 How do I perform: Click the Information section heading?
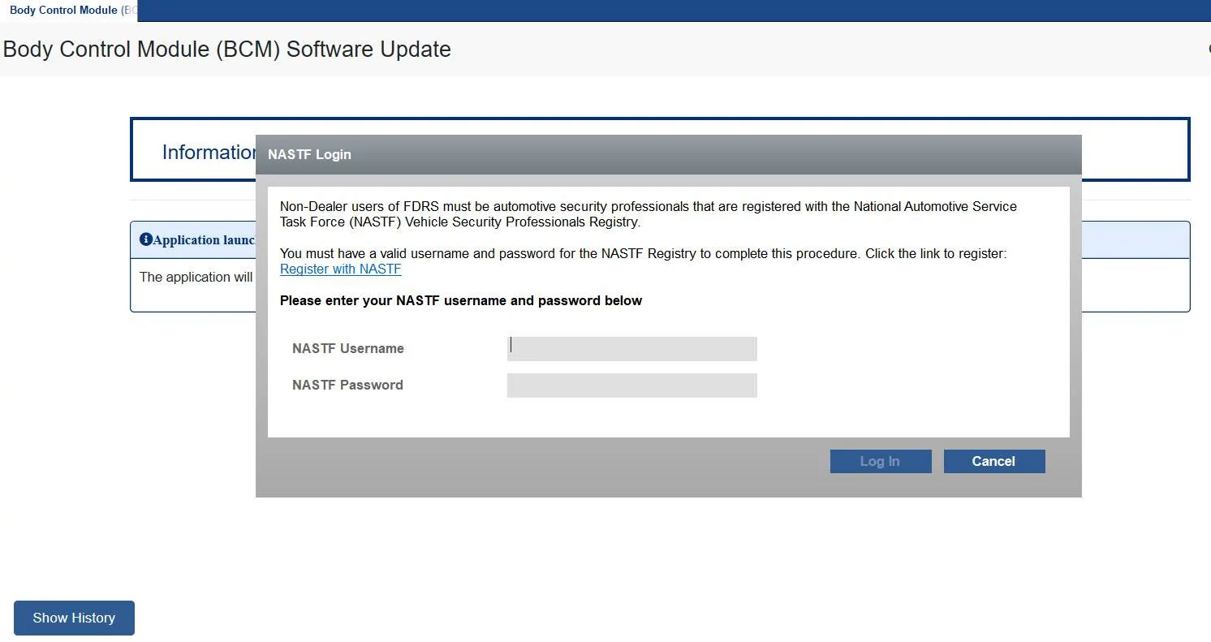pos(209,153)
